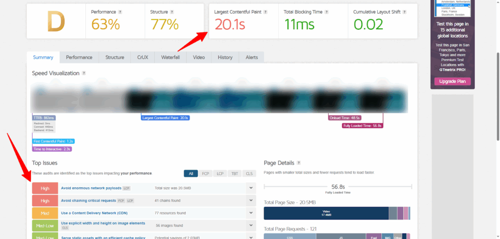Switch to the History tab
The height and width of the screenshot is (239, 500).
tap(225, 58)
